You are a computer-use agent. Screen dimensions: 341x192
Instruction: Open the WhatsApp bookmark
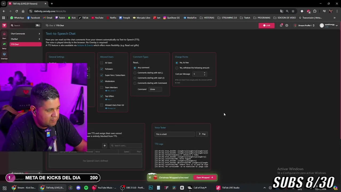17,18
